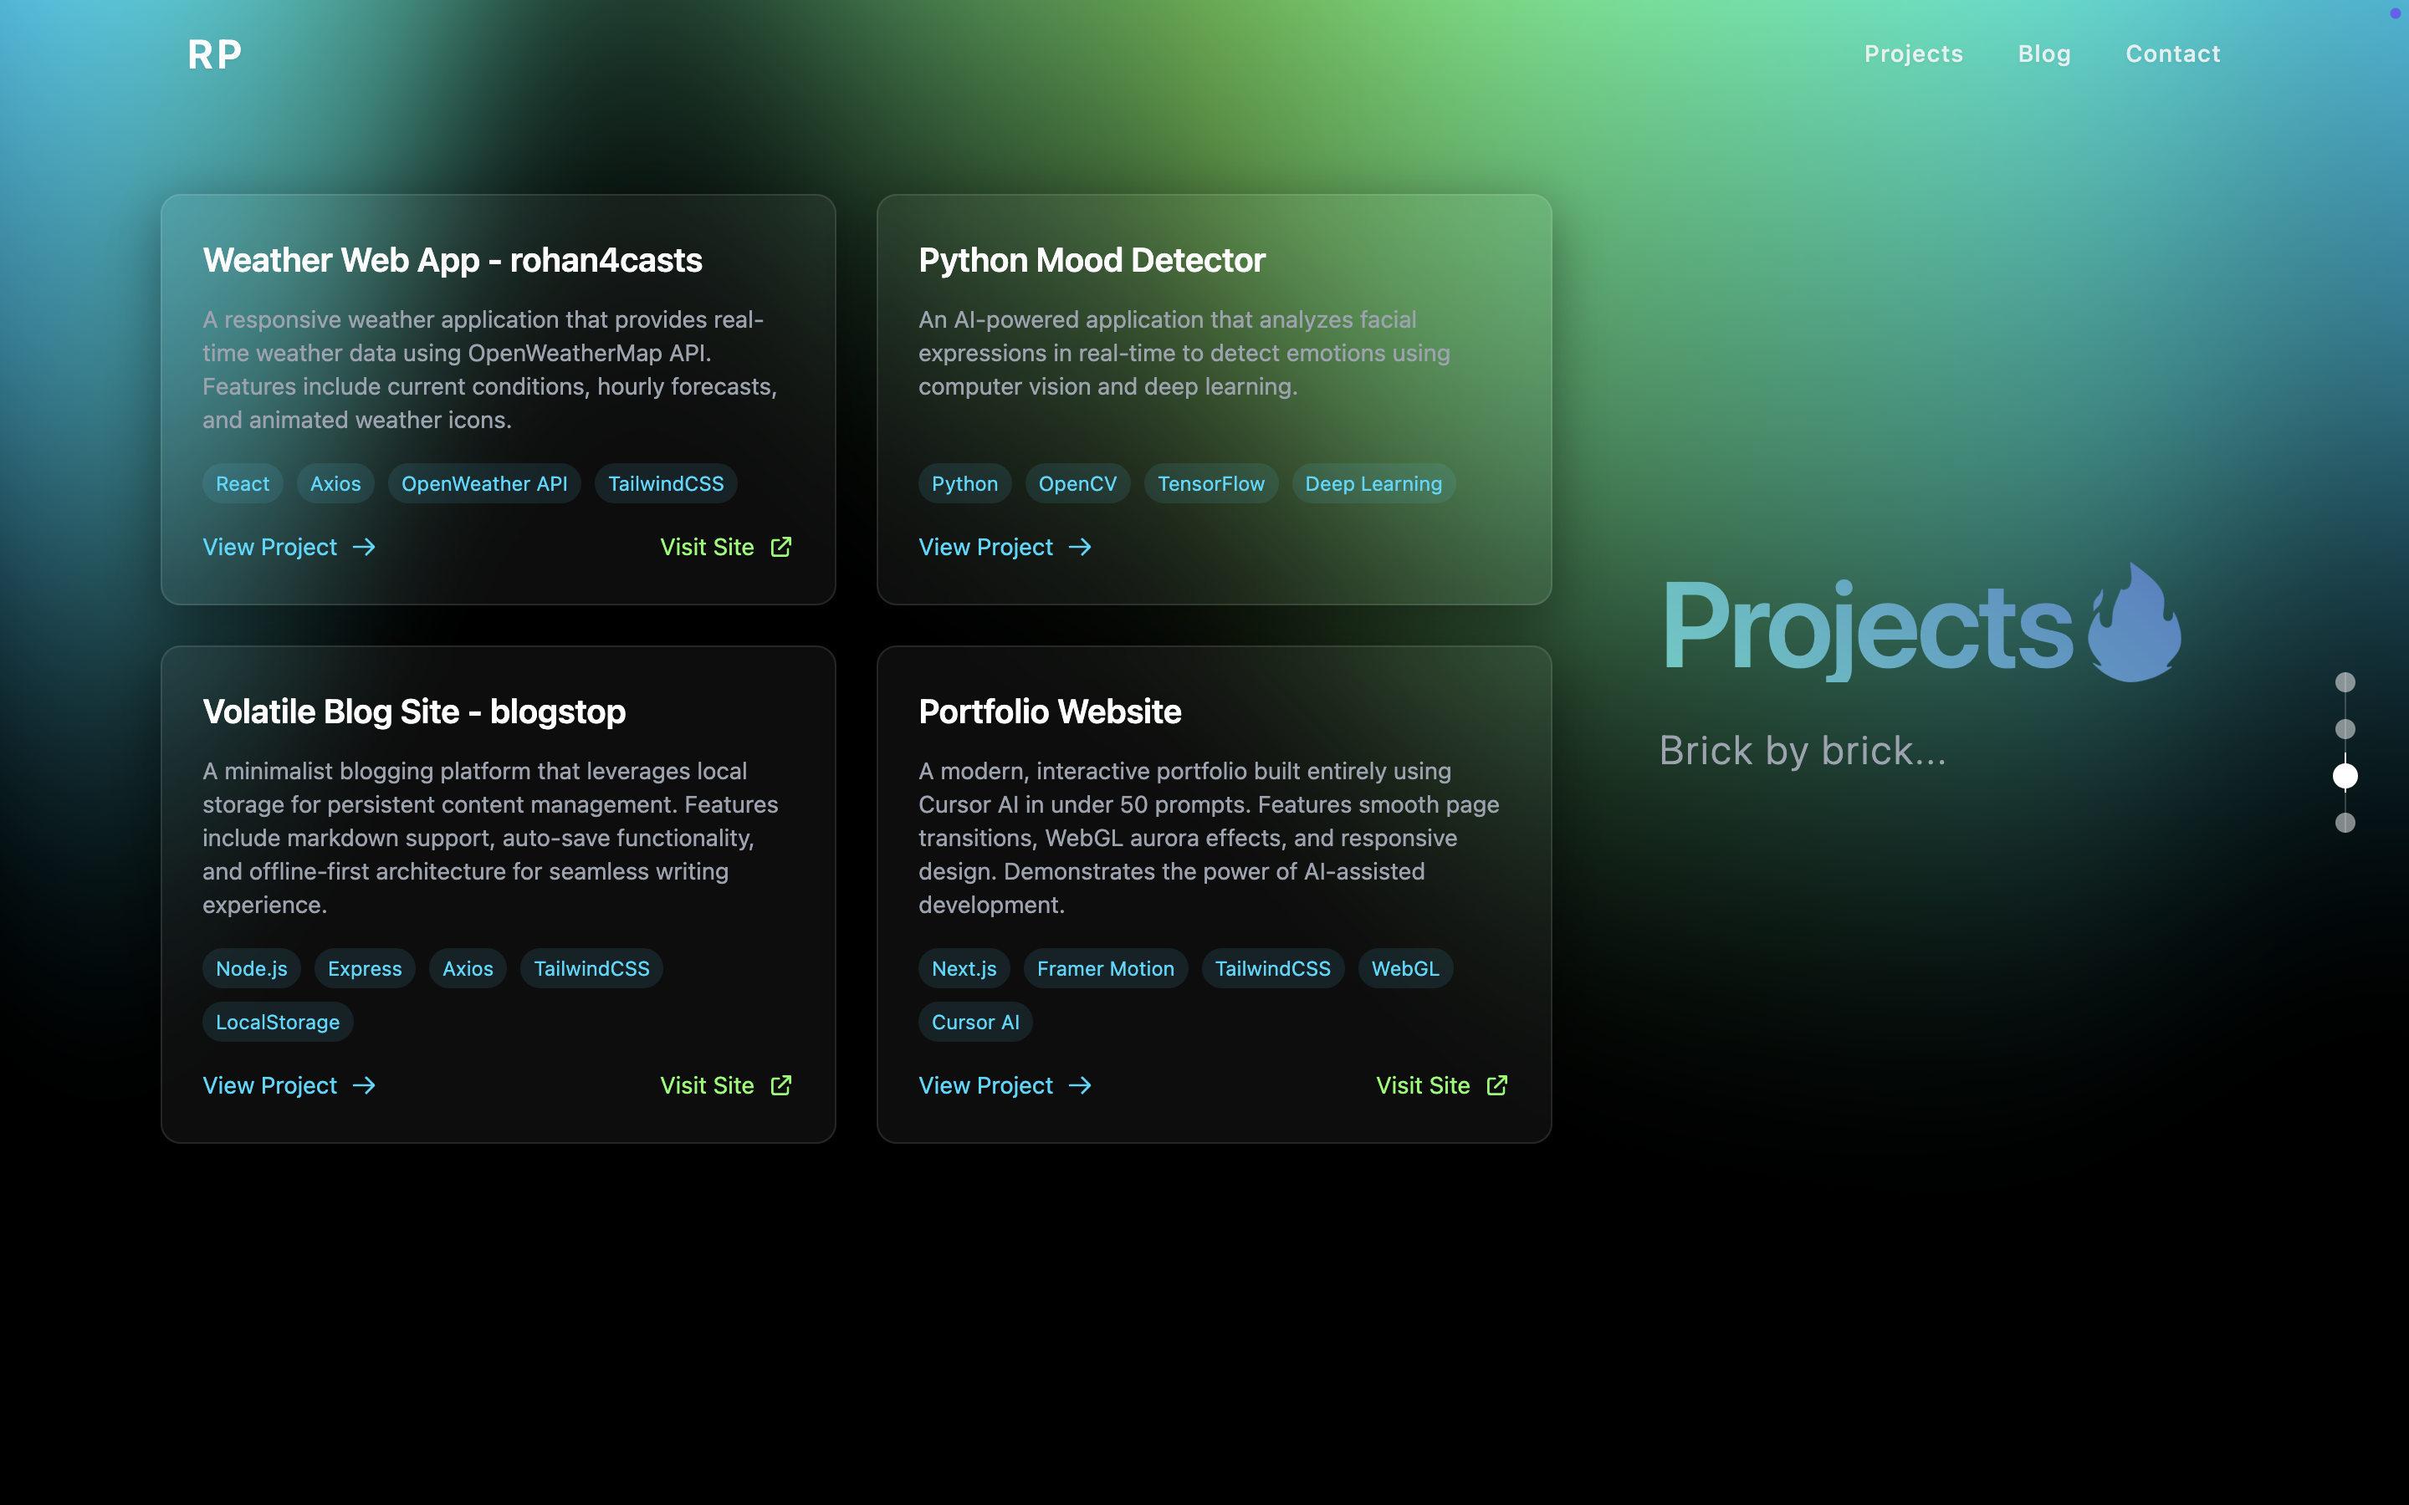Viewport: 2409px width, 1505px height.
Task: Click View Project on Volatile Blog Site card
Action: [x=270, y=1086]
